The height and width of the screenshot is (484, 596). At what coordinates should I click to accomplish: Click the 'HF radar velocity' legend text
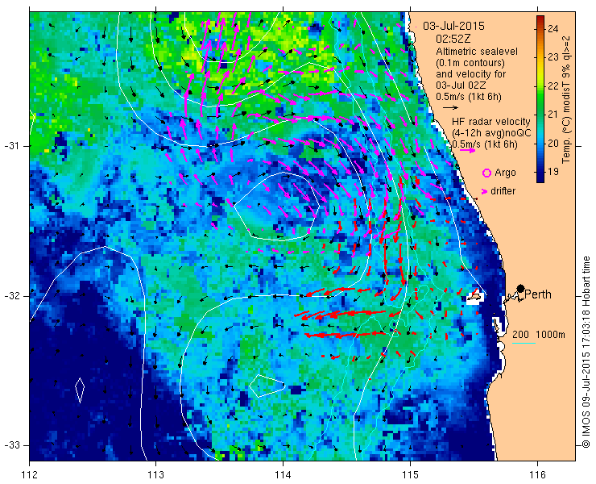coord(491,122)
